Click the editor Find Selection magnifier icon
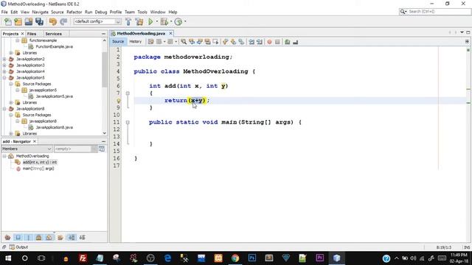Viewport: 472px width, 265px height. tap(184, 42)
